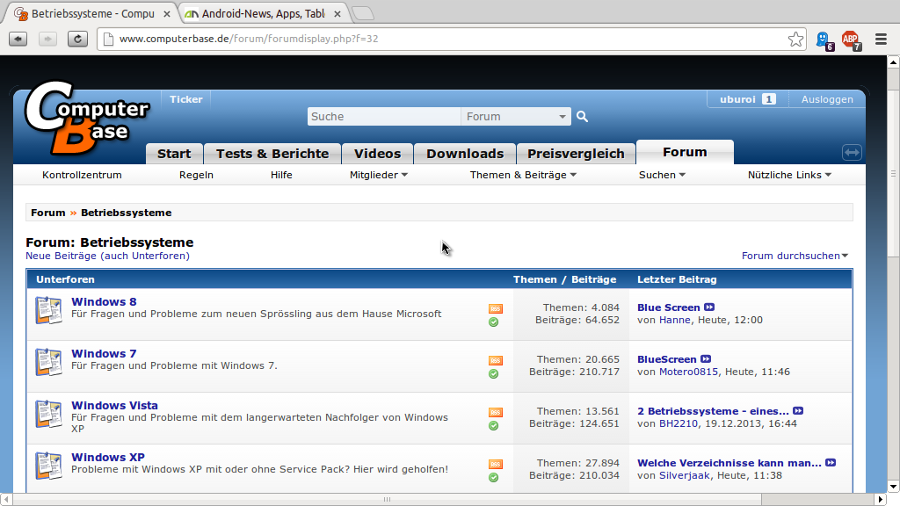Switch to the Start tab
900x506 pixels.
174,154
